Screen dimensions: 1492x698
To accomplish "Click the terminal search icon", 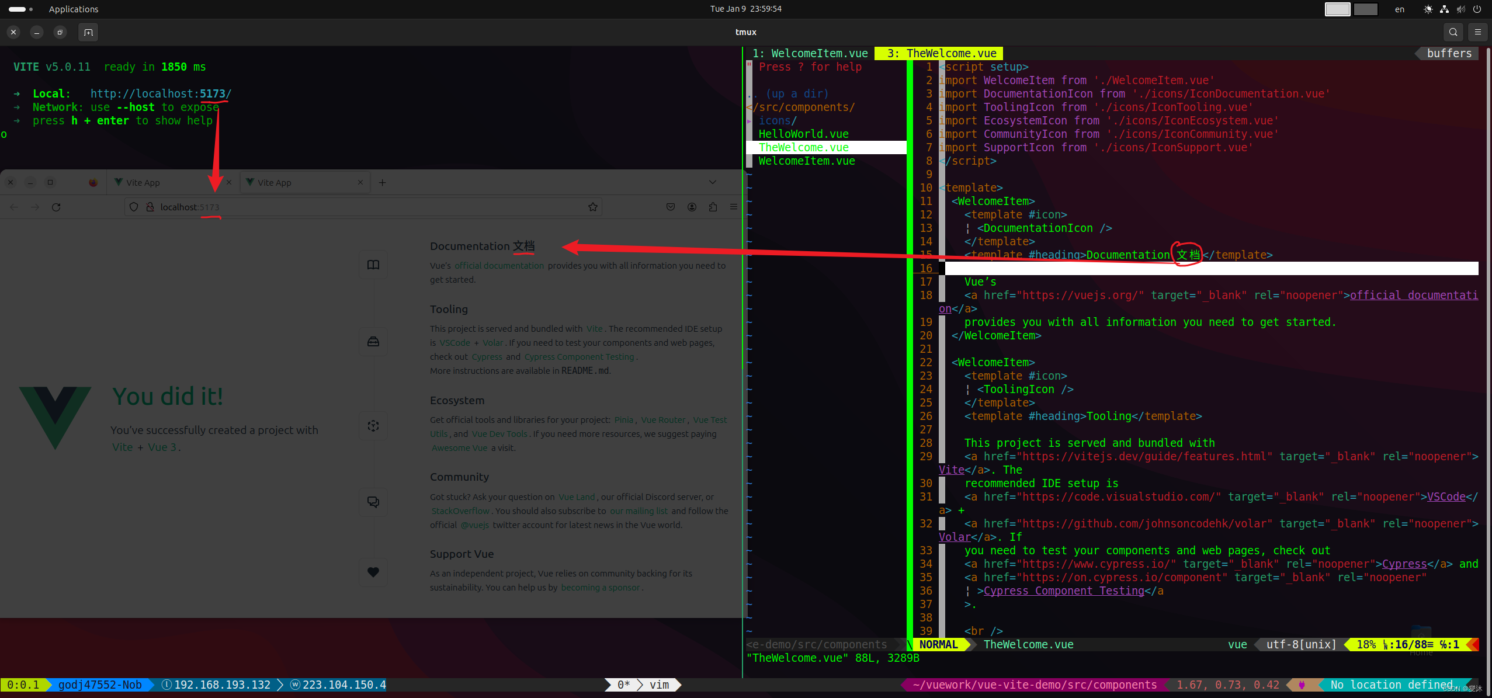I will tap(1453, 32).
